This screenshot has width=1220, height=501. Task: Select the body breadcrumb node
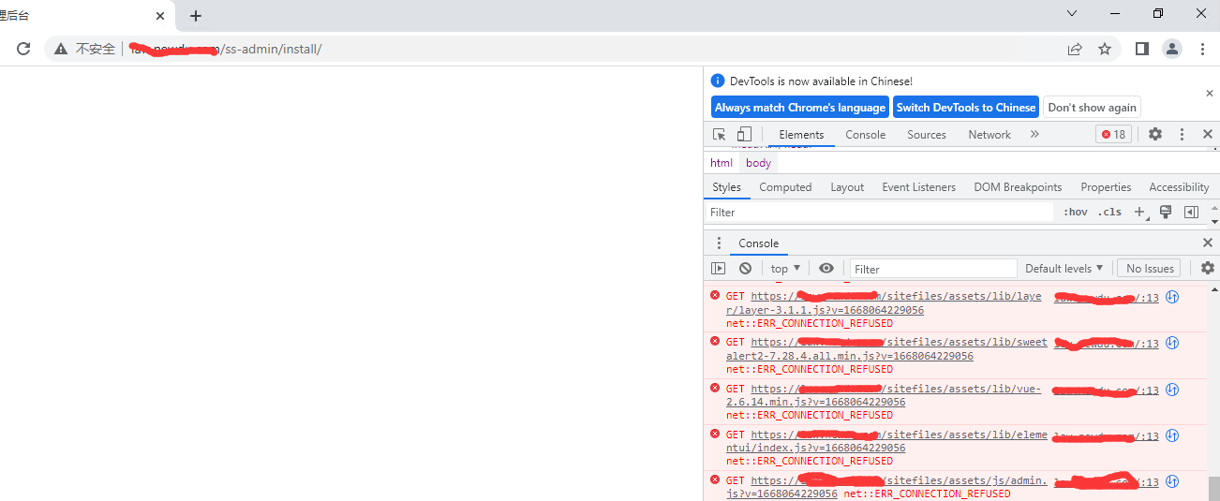(x=758, y=163)
